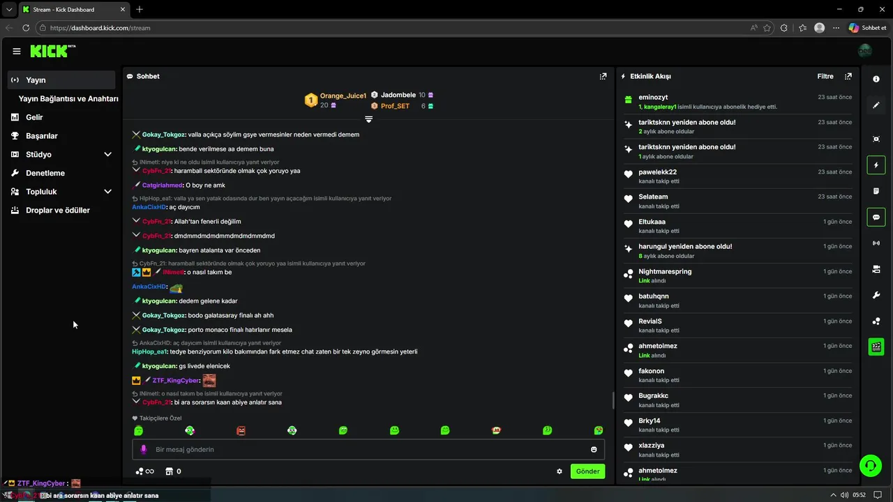Click the Selateam follow event
This screenshot has width=893, height=502.
click(737, 201)
